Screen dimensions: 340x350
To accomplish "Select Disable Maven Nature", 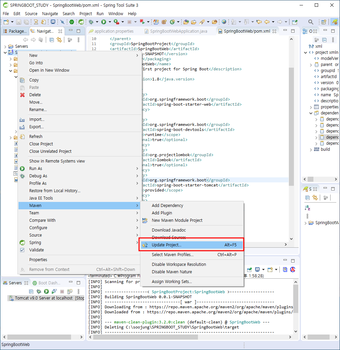I will [192, 272].
